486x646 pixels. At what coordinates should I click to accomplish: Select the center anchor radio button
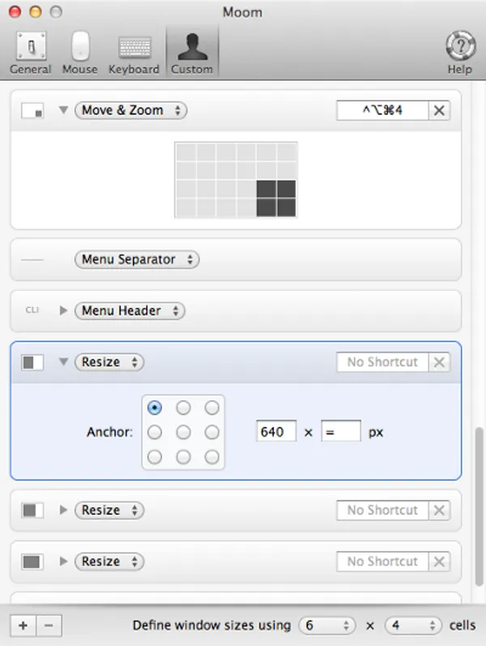coord(183,432)
